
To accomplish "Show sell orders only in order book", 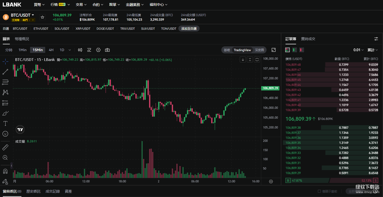I will point(301,50).
